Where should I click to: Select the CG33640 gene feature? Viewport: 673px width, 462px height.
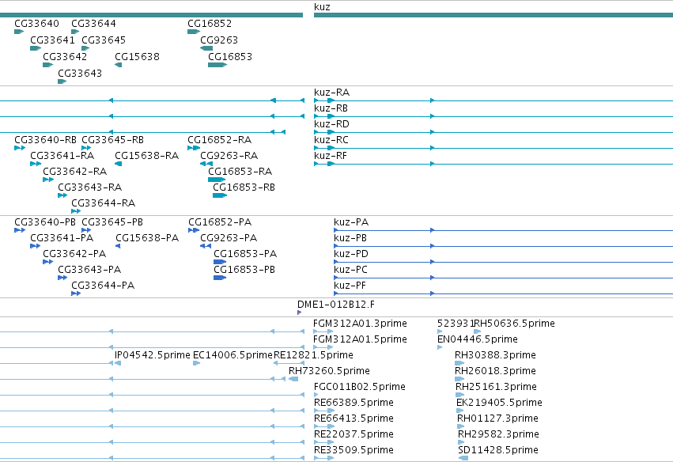tap(19, 32)
